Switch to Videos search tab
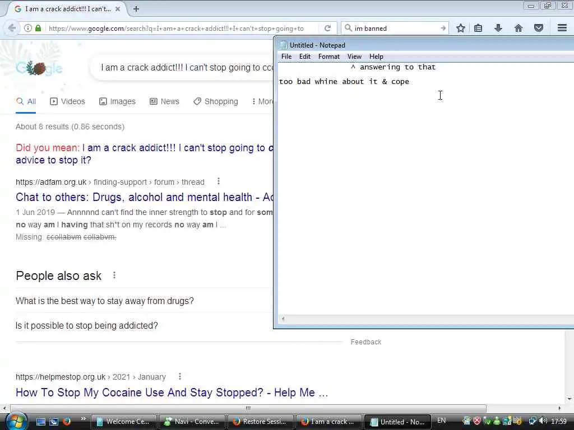The image size is (574, 430). 67,101
